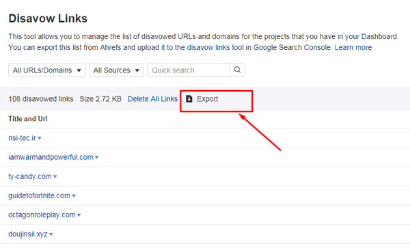Image resolution: width=410 pixels, height=248 pixels.
Task: Open the octagonroleplay.com domain link
Action: 42,215
